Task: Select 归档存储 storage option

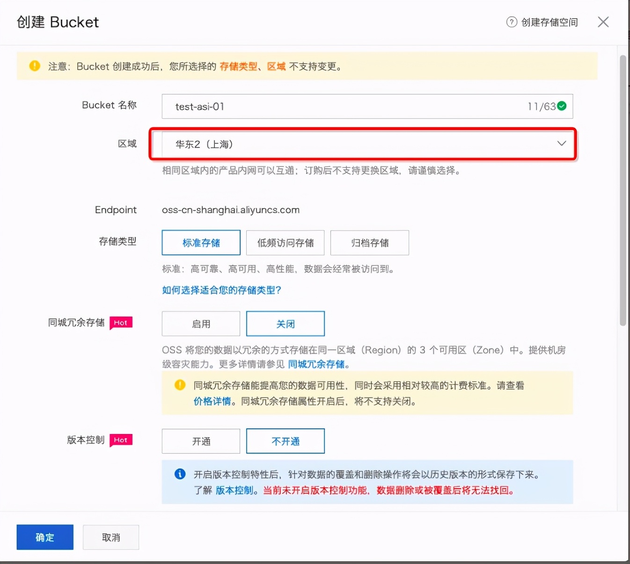Action: point(369,243)
